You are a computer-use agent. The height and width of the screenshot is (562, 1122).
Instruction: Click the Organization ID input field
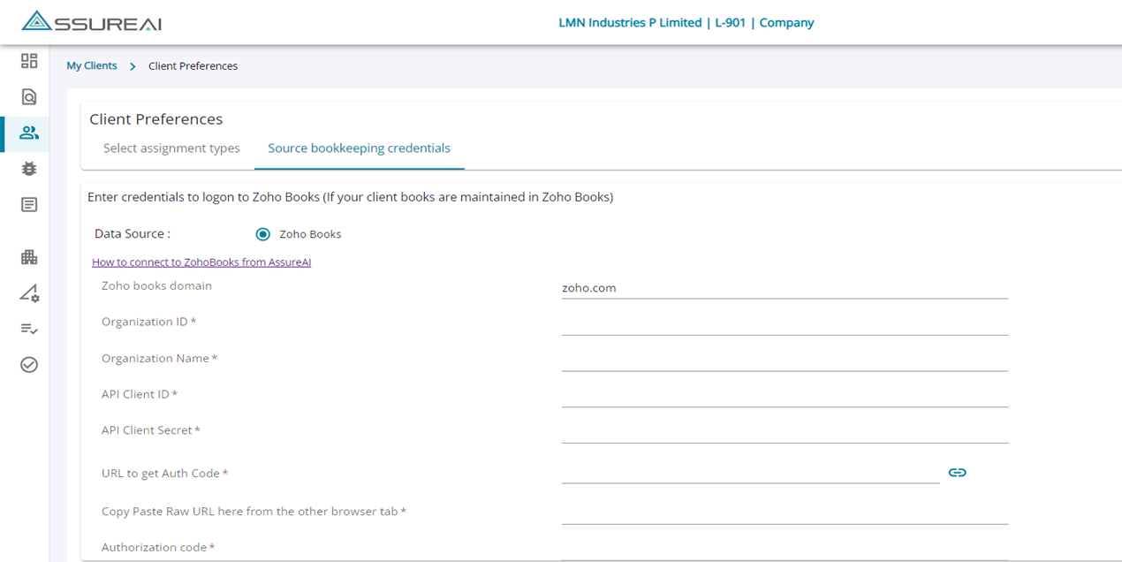tap(785, 323)
